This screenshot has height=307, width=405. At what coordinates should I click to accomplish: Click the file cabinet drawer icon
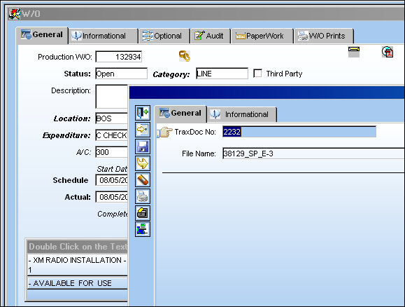143,213
